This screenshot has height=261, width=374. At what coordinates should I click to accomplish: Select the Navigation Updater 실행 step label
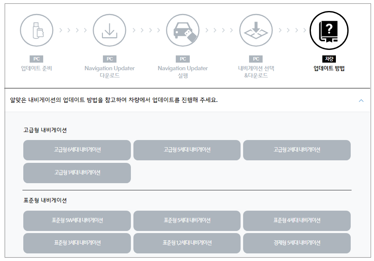(183, 71)
